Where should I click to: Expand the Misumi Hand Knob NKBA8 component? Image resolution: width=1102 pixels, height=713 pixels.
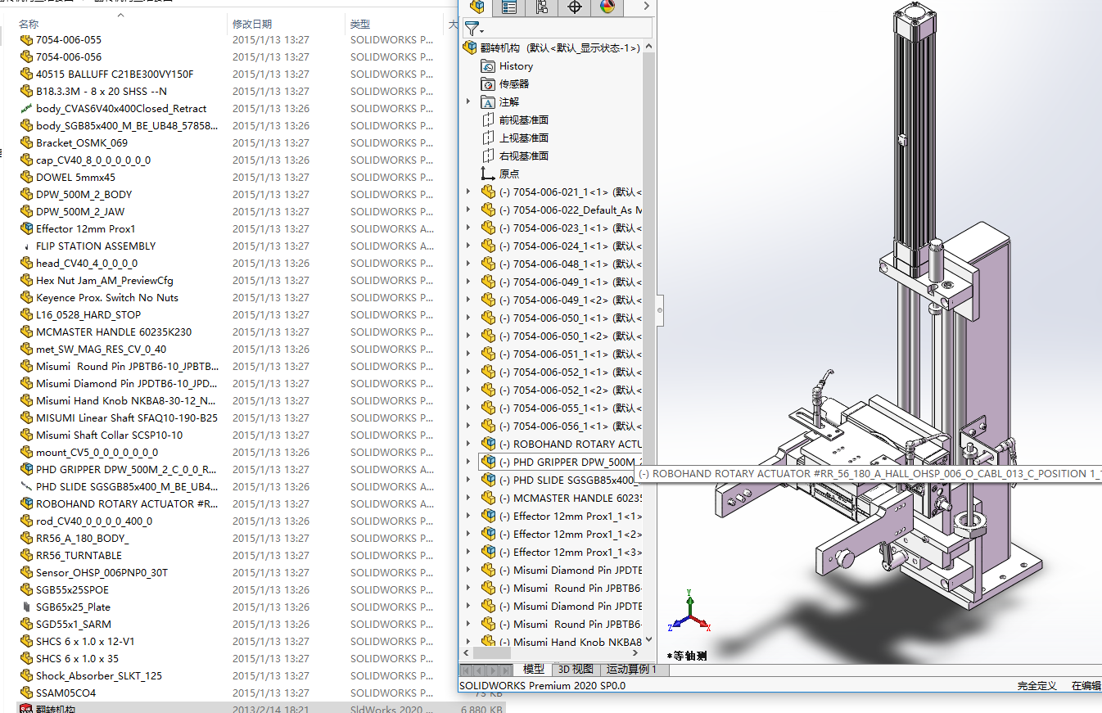click(468, 643)
